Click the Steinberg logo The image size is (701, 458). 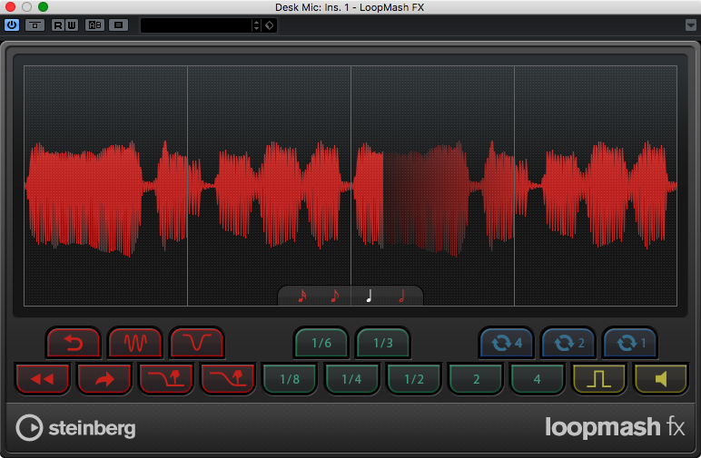[75, 428]
